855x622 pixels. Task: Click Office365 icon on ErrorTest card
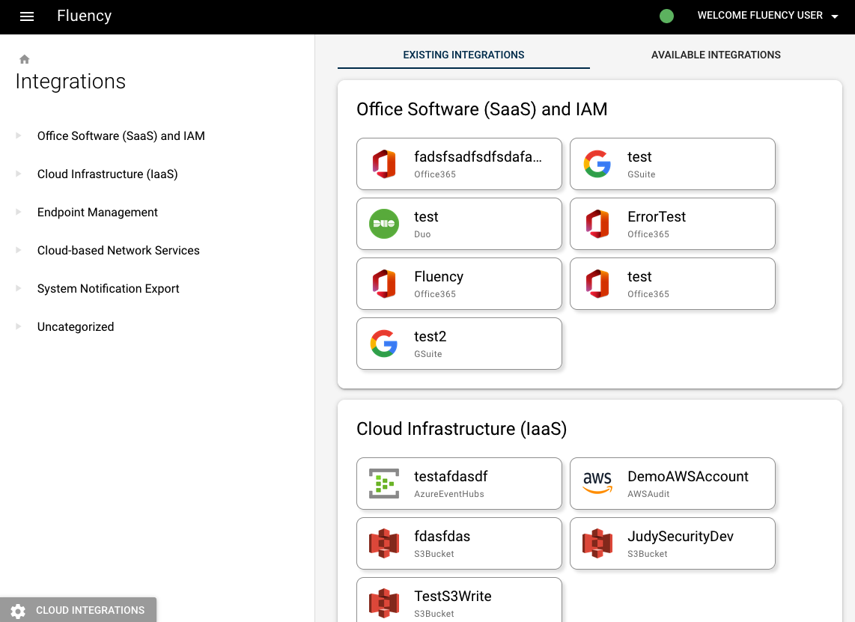597,224
